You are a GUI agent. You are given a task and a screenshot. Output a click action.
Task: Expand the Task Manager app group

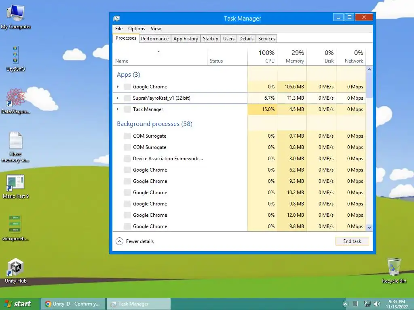(x=118, y=109)
